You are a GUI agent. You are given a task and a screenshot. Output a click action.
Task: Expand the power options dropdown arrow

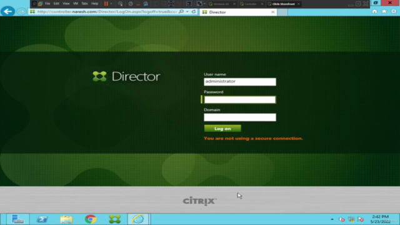tap(111, 4)
